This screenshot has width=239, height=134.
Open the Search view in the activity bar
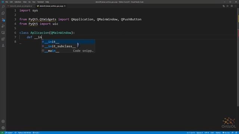click(x=3, y=7)
